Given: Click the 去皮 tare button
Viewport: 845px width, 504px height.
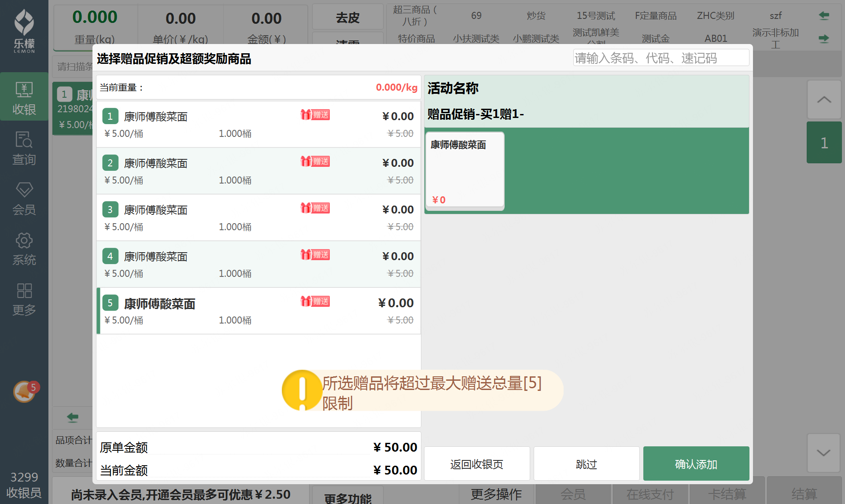Looking at the screenshot, I should click(348, 18).
